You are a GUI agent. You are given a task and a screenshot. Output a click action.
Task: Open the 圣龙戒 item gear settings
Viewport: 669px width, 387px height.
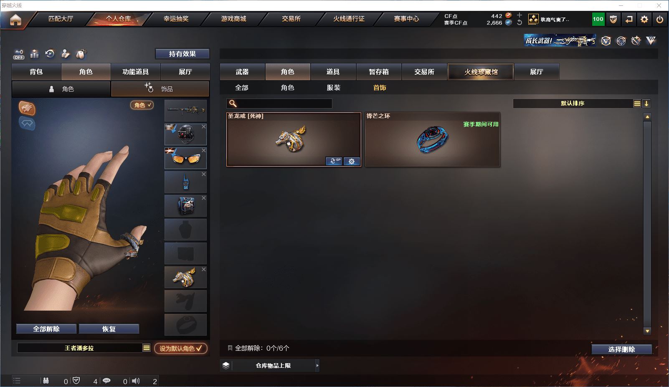coord(352,161)
